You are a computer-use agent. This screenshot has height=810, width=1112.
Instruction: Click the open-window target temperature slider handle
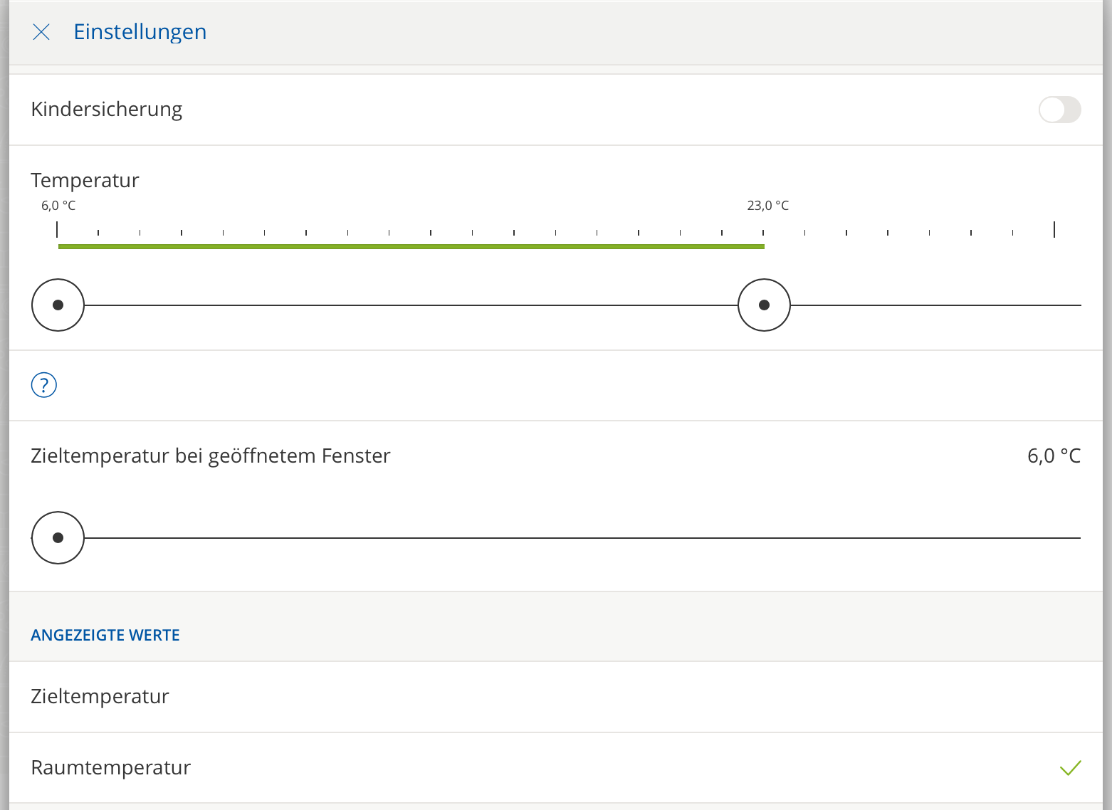pos(58,538)
